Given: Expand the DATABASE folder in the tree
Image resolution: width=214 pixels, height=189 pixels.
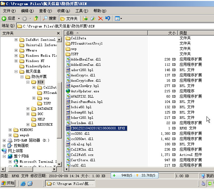Looking at the screenshot, I should [28, 109].
